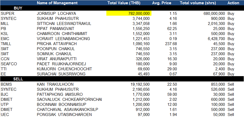
Task: Click the Total Value (THB) header
Action: [124, 3]
